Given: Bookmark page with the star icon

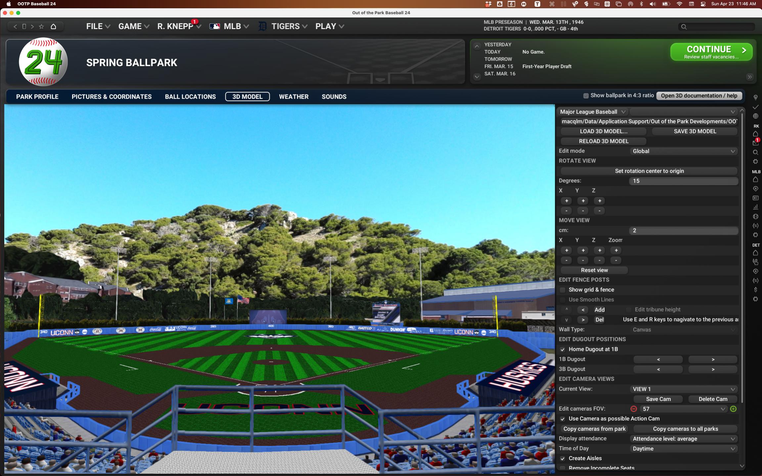Looking at the screenshot, I should tap(41, 26).
